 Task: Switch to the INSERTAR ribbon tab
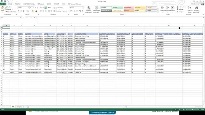18,4
